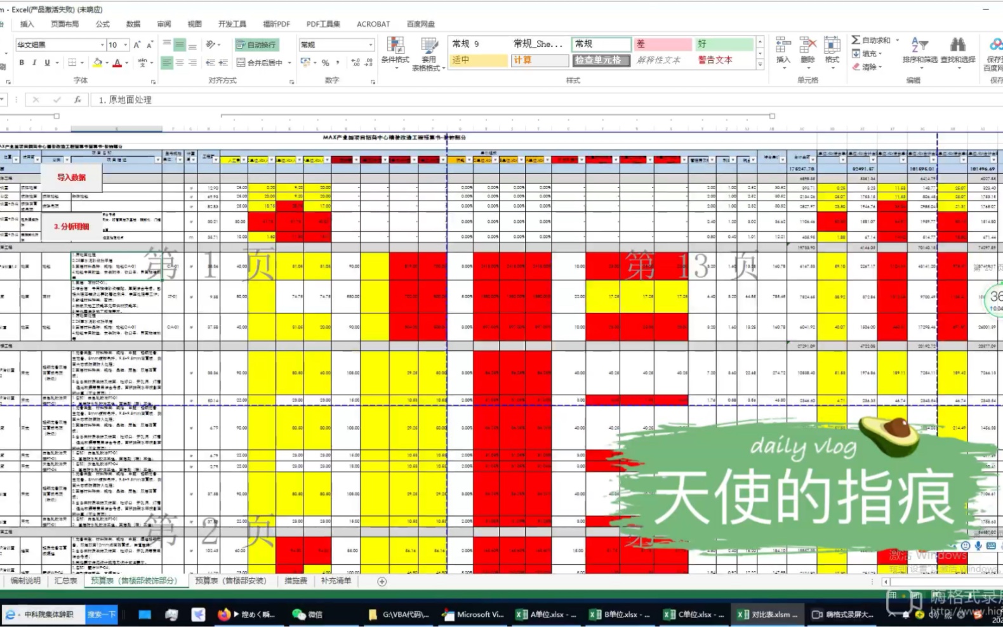
Task: Open the 公式 ribbon tab
Action: [x=102, y=24]
